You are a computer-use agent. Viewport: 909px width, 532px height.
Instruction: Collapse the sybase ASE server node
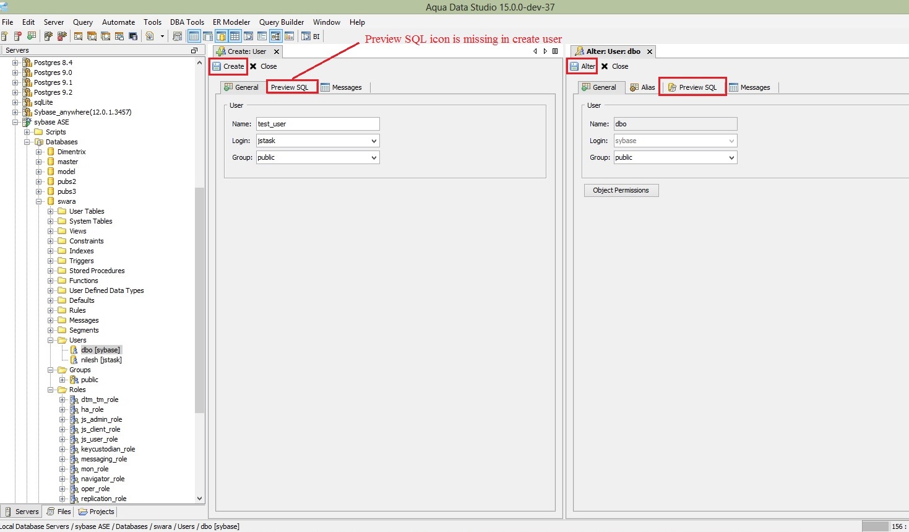15,122
